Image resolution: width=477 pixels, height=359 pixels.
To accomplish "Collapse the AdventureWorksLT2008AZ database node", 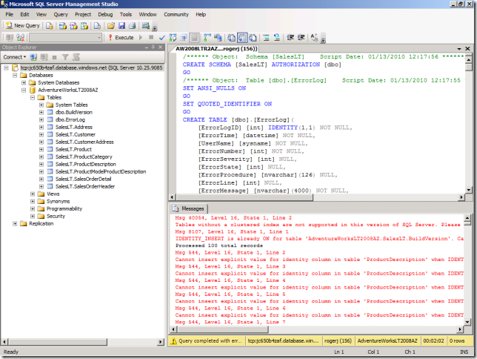I will coord(24,90).
